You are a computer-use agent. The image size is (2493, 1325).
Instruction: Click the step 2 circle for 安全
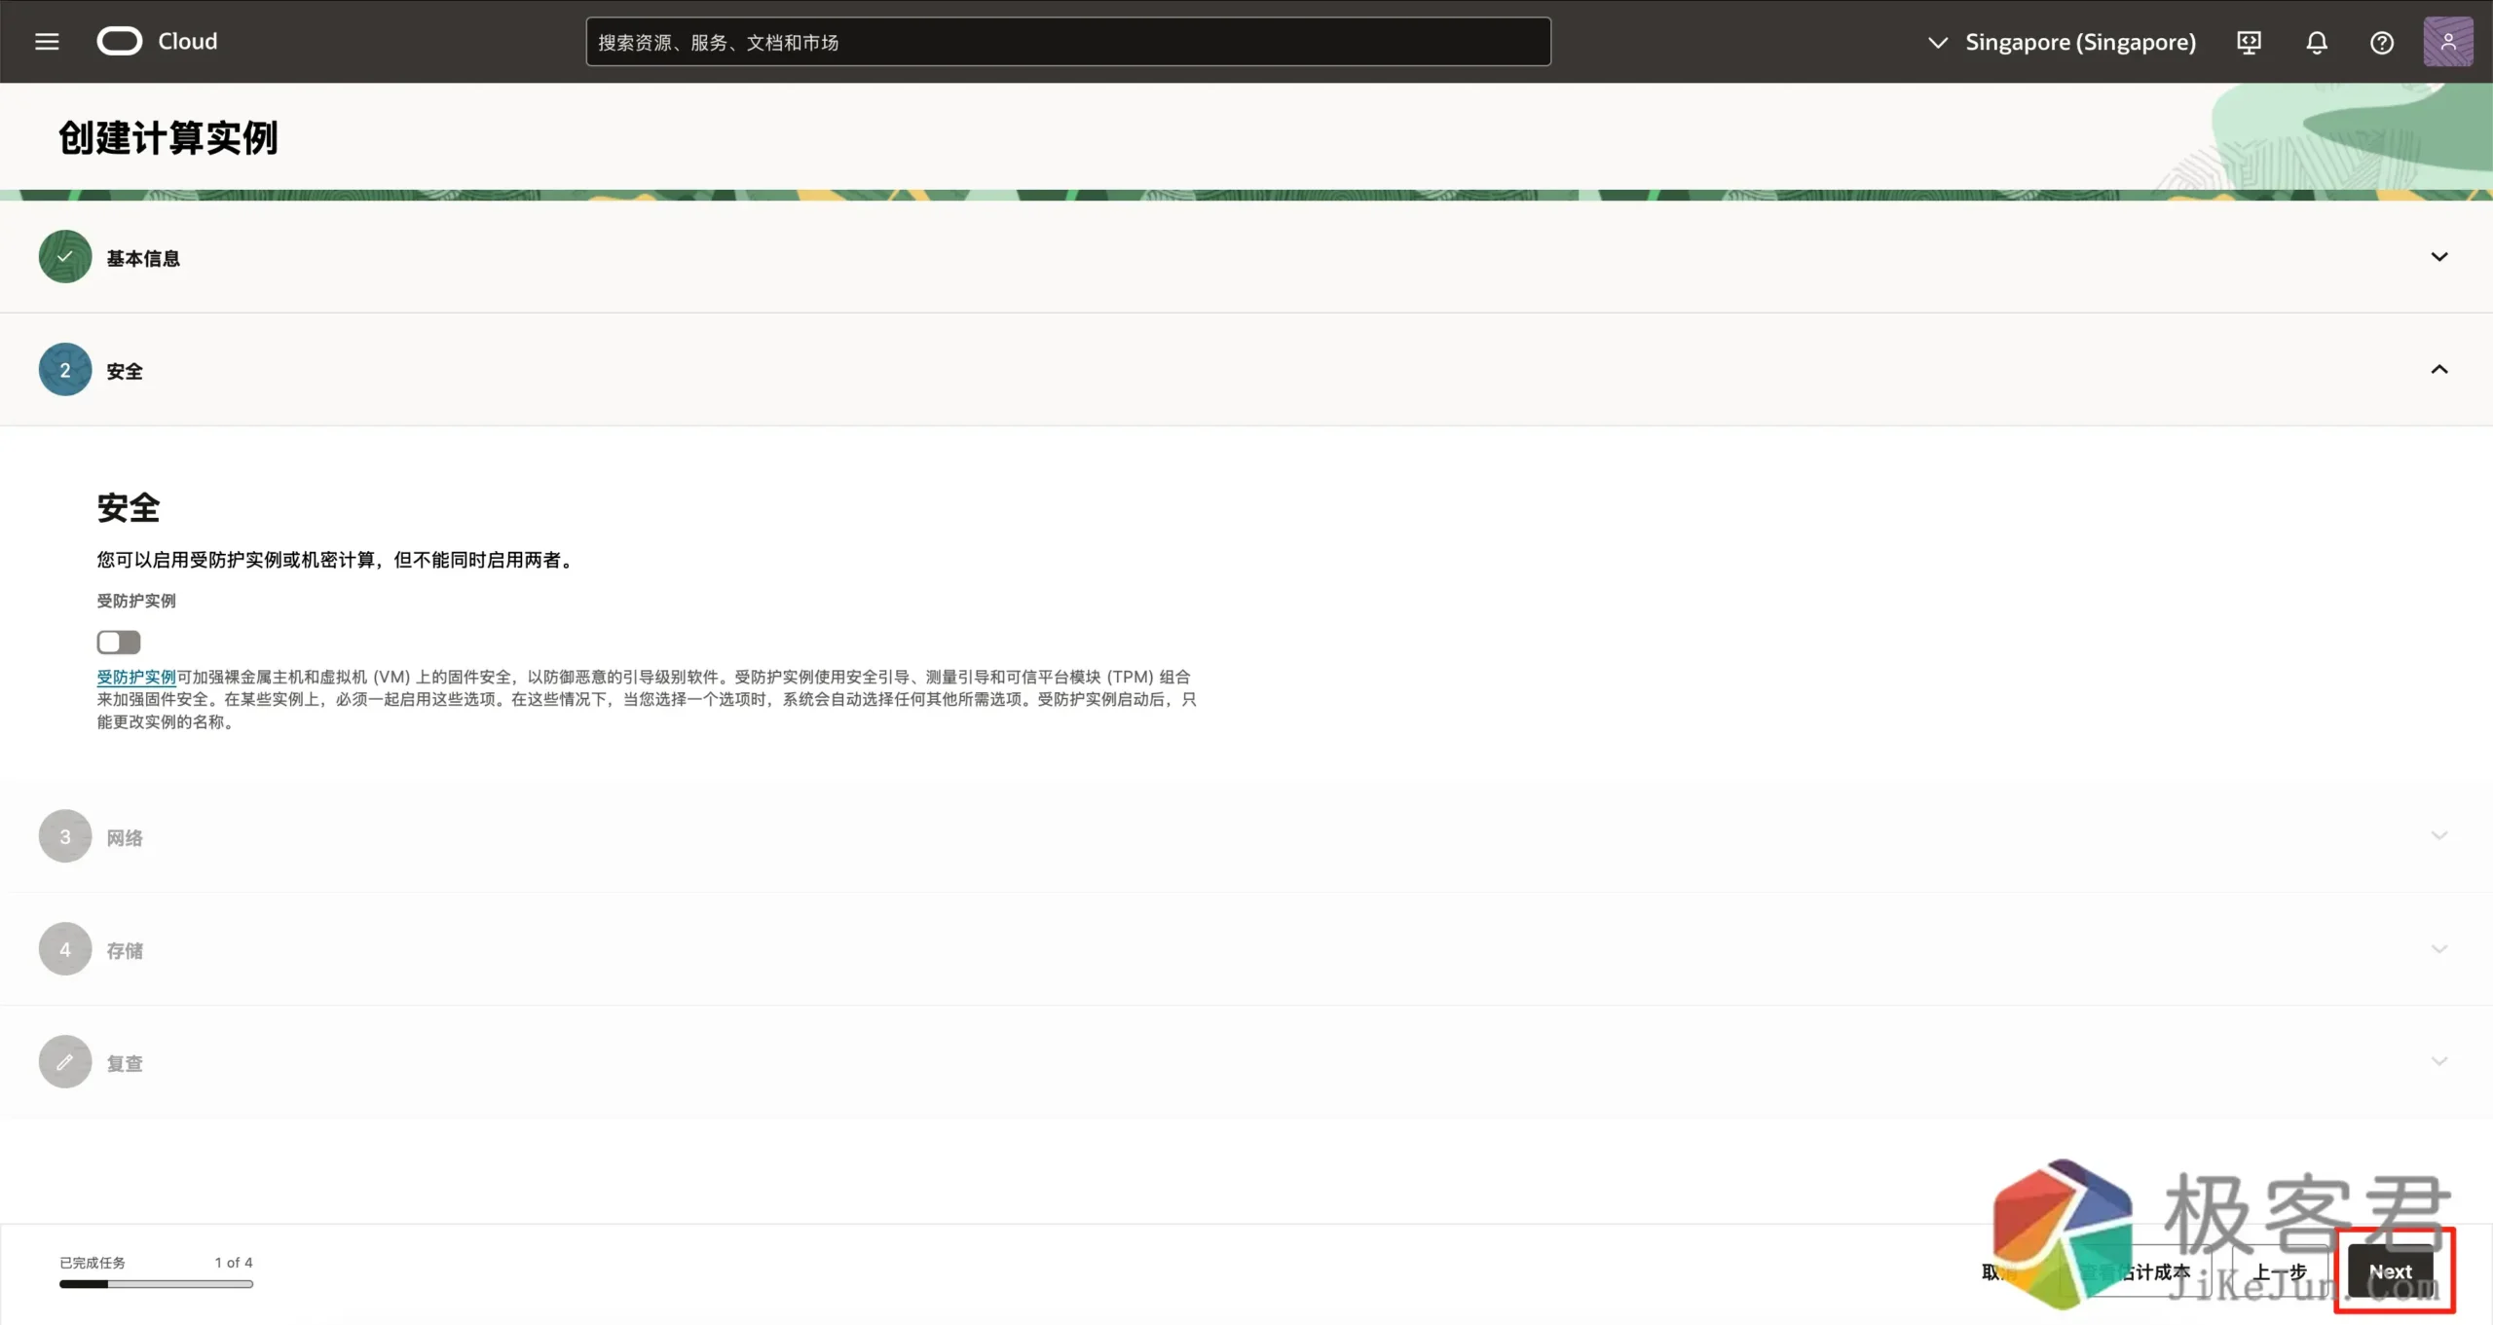point(65,370)
